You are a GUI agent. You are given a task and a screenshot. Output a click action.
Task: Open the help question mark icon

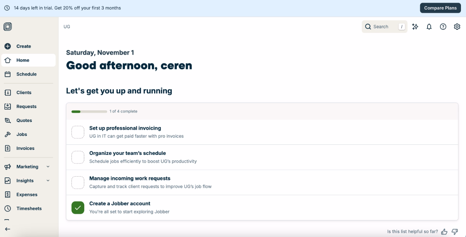click(x=443, y=26)
